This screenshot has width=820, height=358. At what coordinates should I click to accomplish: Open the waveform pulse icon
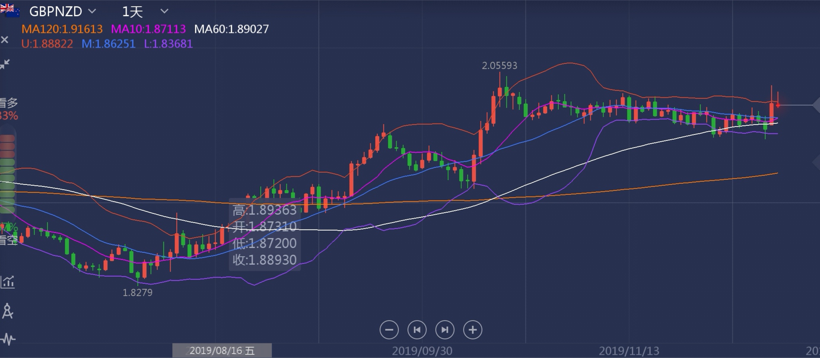tap(8, 339)
